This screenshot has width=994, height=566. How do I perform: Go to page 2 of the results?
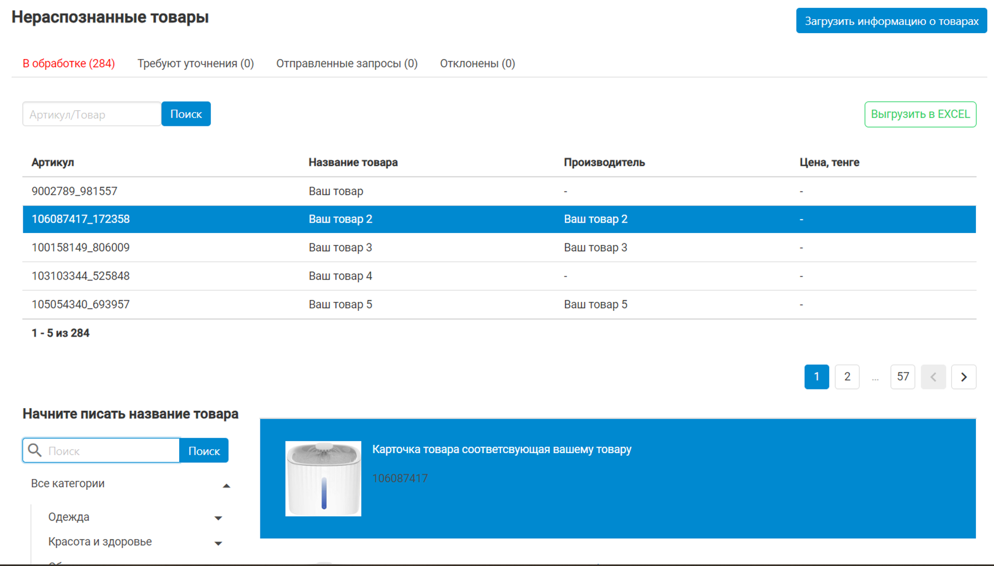[847, 377]
